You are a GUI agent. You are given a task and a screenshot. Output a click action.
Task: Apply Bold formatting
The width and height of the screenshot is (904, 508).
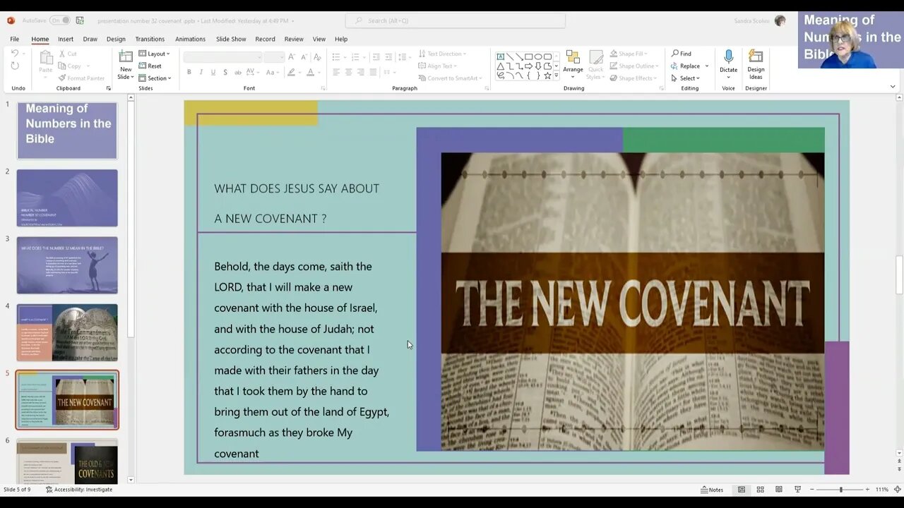tap(189, 72)
